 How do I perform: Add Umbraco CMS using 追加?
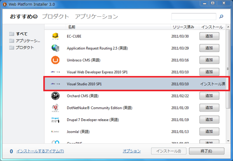pos(209,60)
